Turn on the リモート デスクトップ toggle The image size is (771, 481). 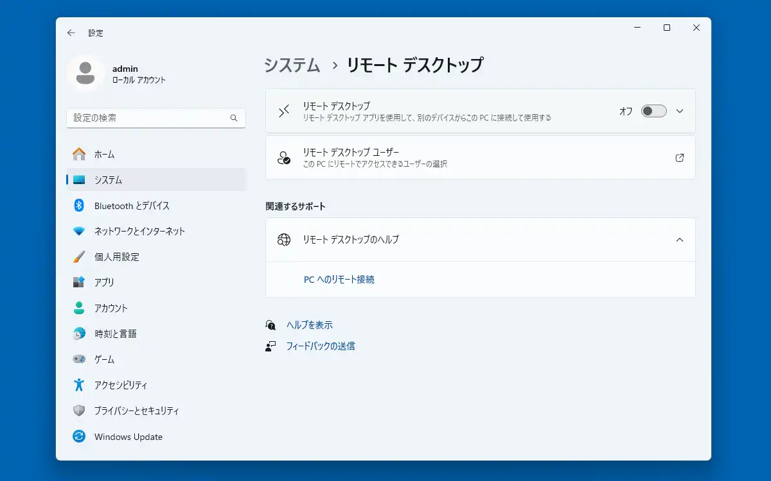[653, 111]
